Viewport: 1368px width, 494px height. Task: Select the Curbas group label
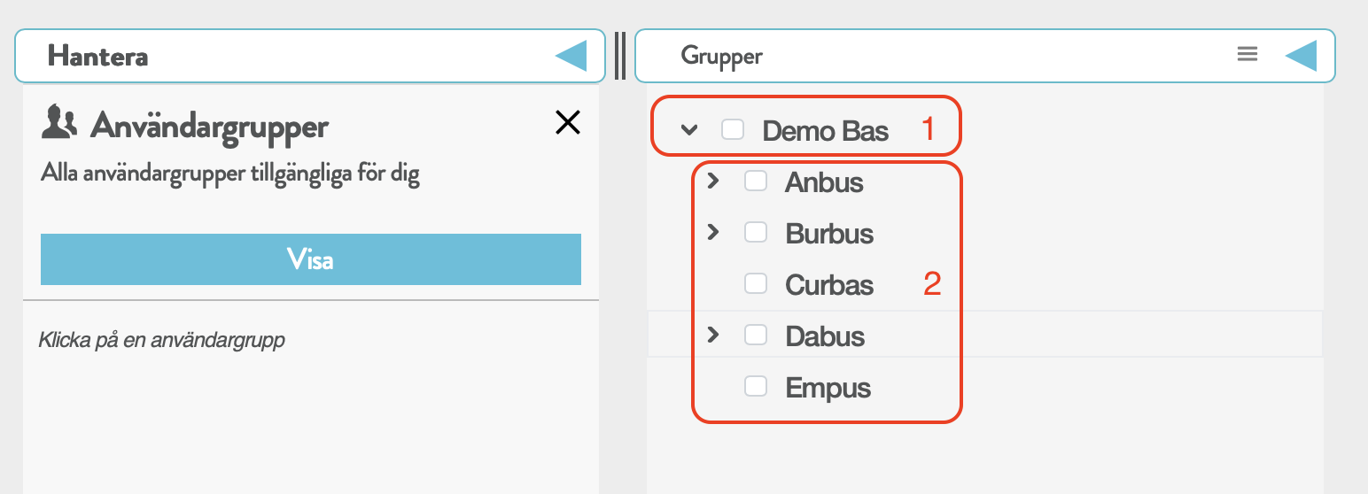(829, 285)
